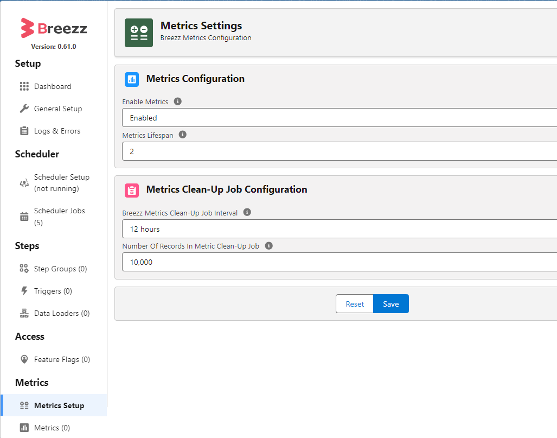Viewport: 557px width, 438px height.
Task: Open the Data Loaders icon
Action: (x=24, y=313)
